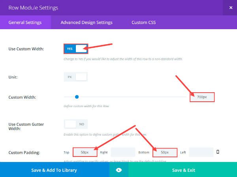Click the empty Right padding field

tap(123, 152)
